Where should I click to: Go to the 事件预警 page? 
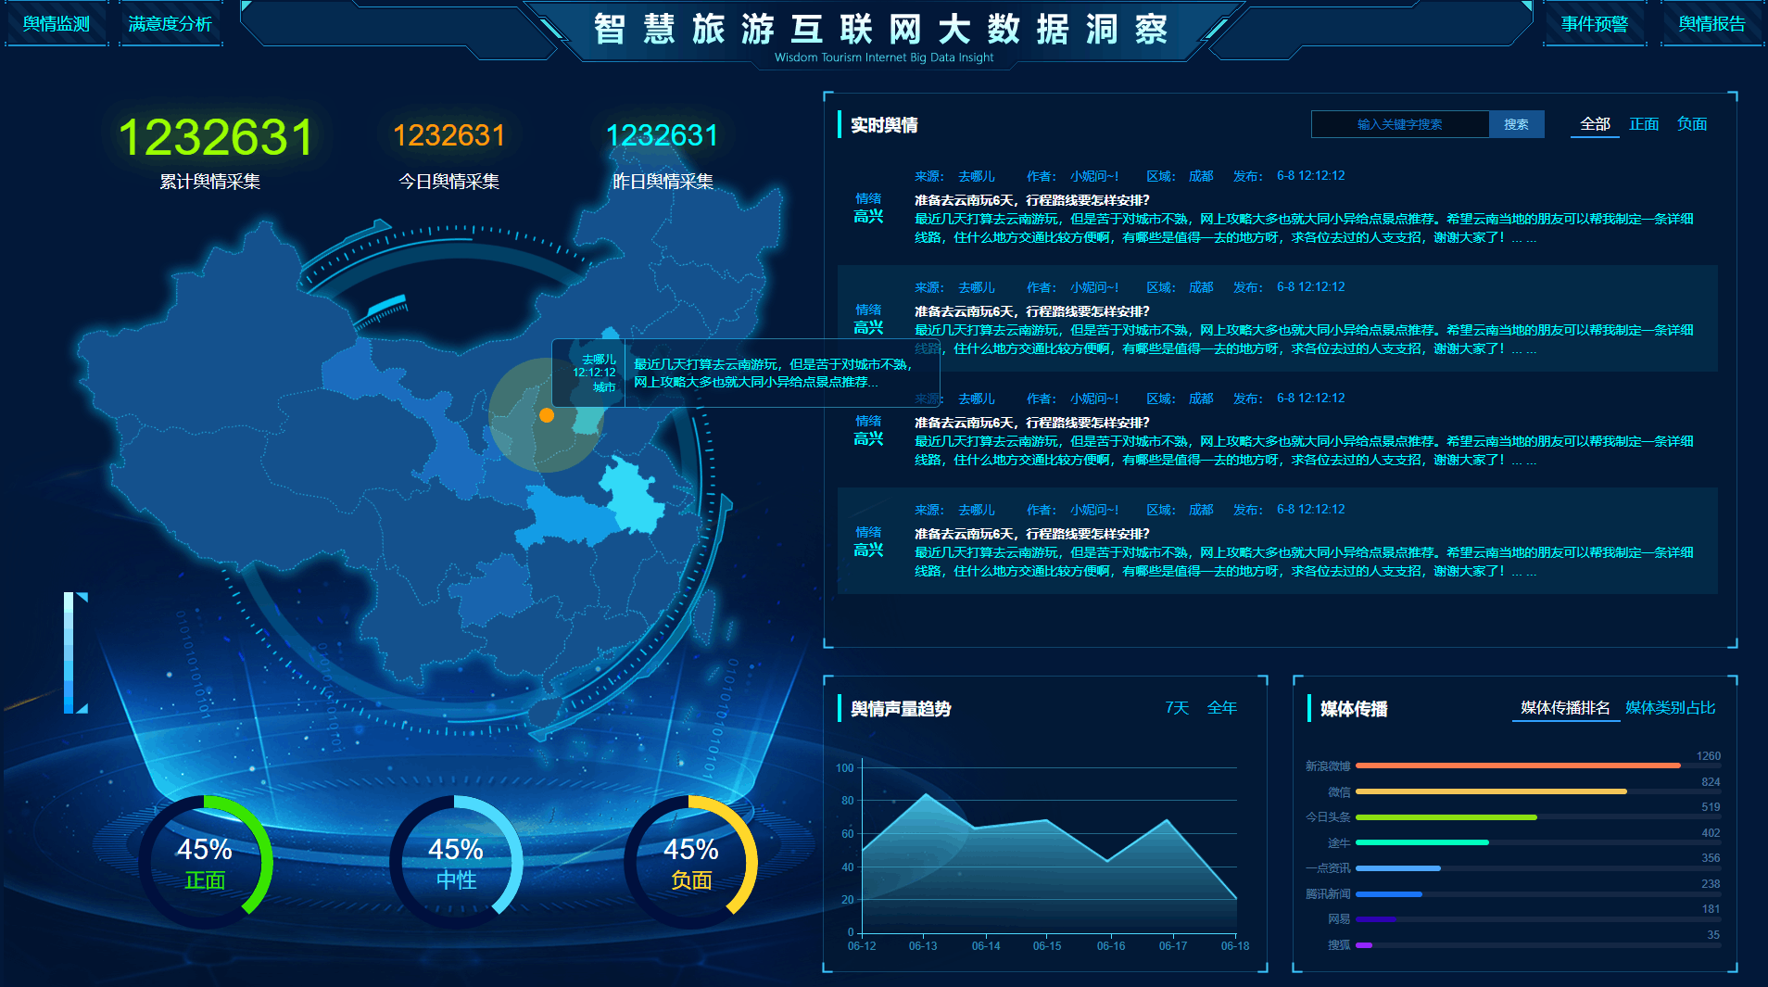tap(1594, 24)
